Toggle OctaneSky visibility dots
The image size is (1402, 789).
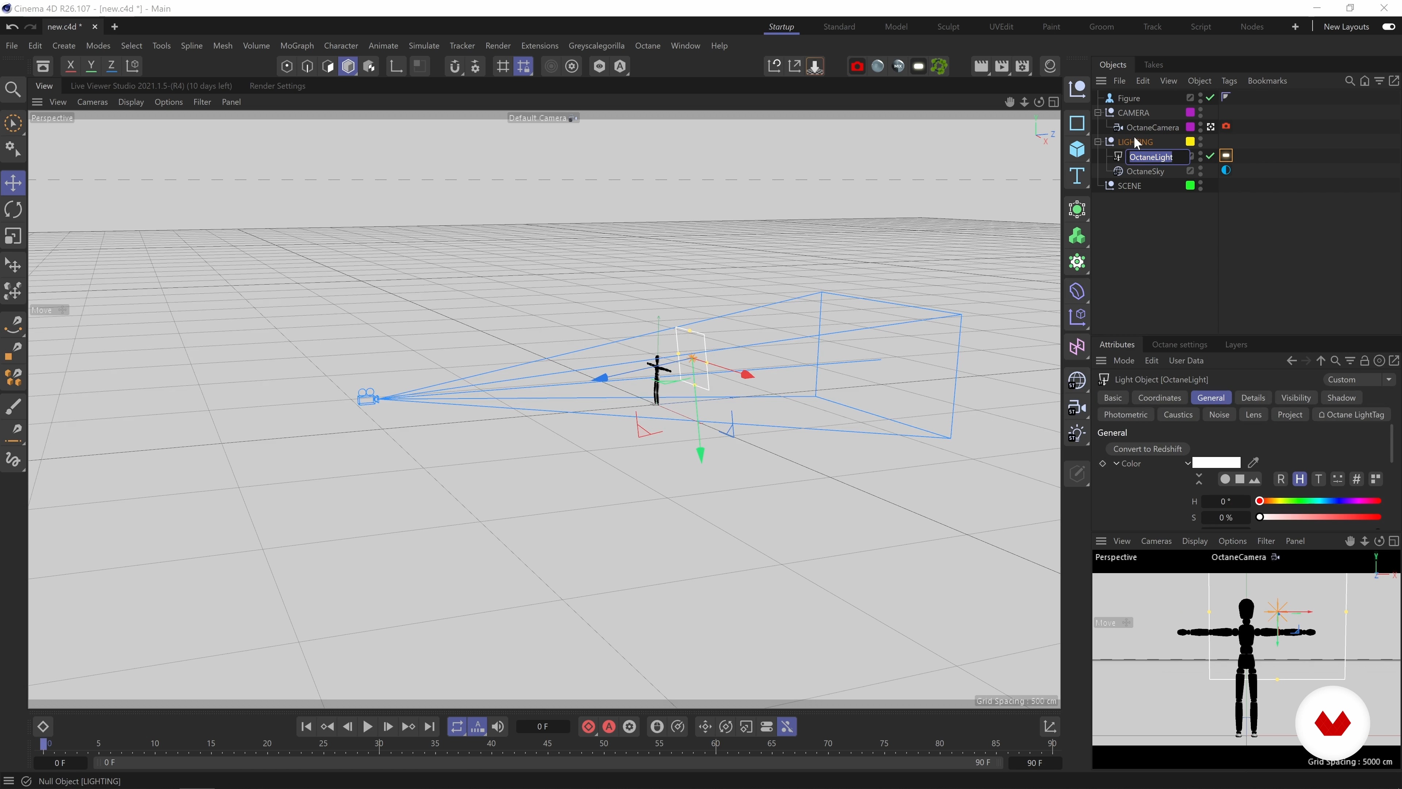pos(1200,171)
